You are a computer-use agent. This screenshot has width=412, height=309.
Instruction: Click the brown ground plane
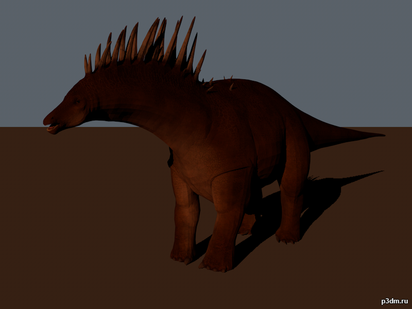coord(77,232)
